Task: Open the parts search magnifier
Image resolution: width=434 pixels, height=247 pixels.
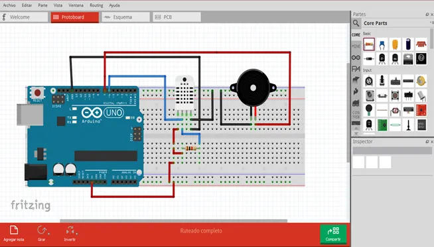Action: pos(356,23)
